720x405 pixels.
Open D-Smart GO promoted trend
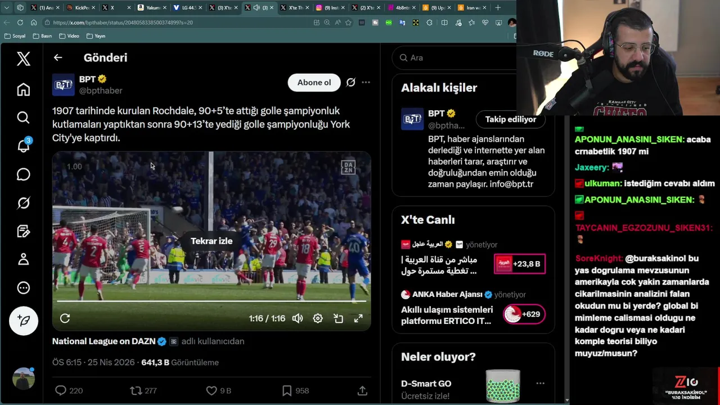tap(426, 384)
